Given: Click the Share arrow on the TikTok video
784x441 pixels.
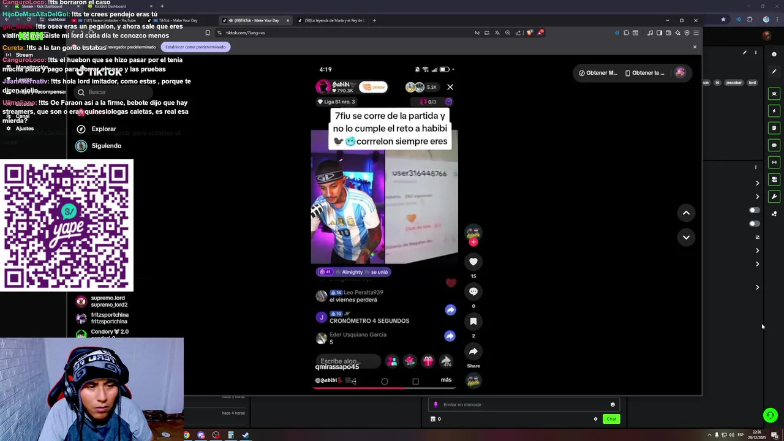Looking at the screenshot, I should pos(473,352).
